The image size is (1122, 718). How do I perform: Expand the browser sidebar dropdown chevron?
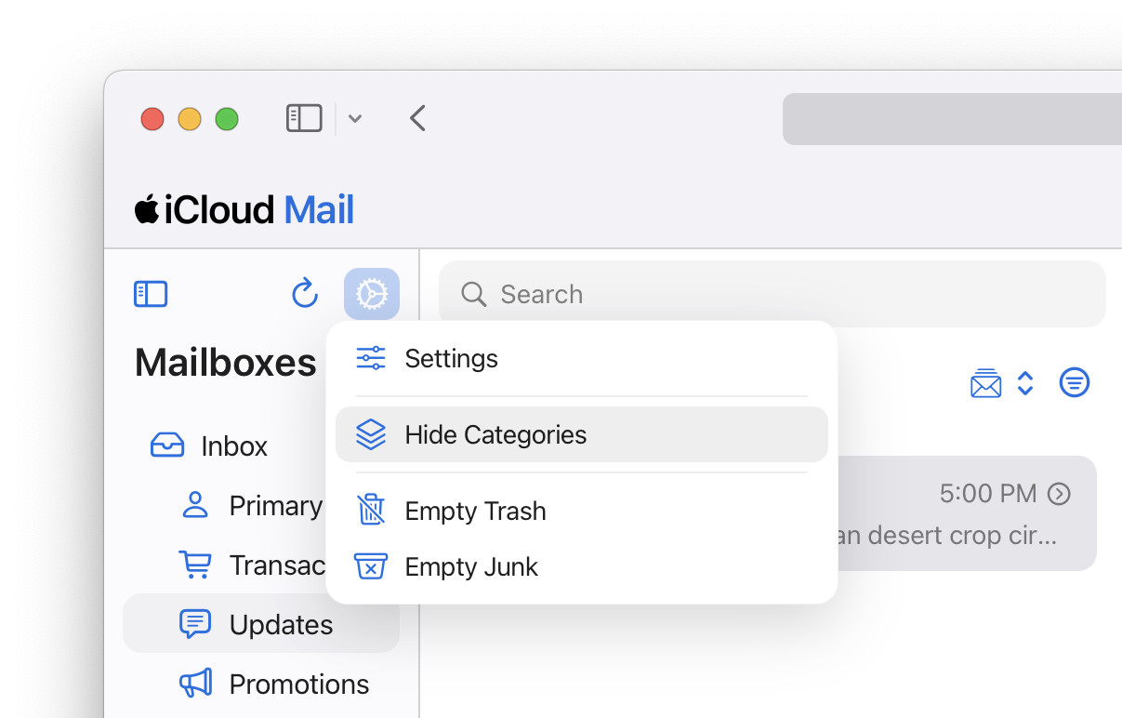pyautogui.click(x=355, y=119)
